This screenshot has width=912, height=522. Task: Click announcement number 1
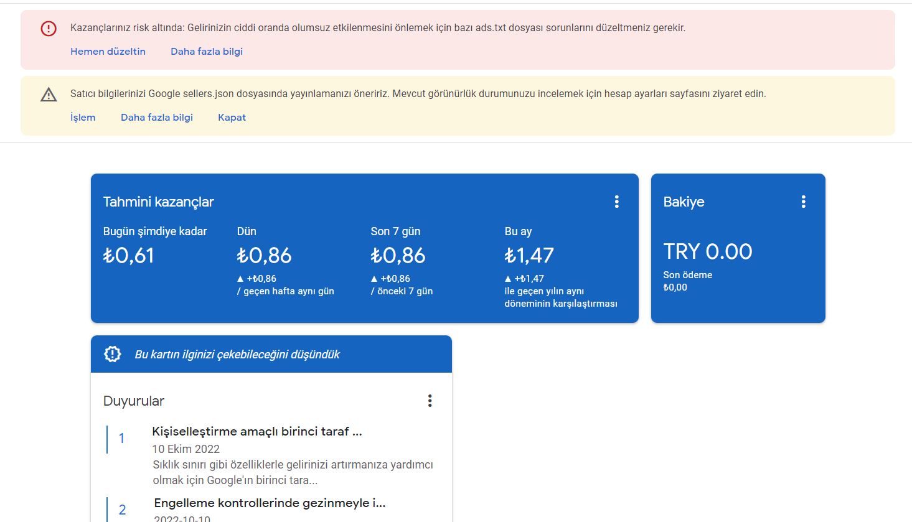tap(121, 439)
